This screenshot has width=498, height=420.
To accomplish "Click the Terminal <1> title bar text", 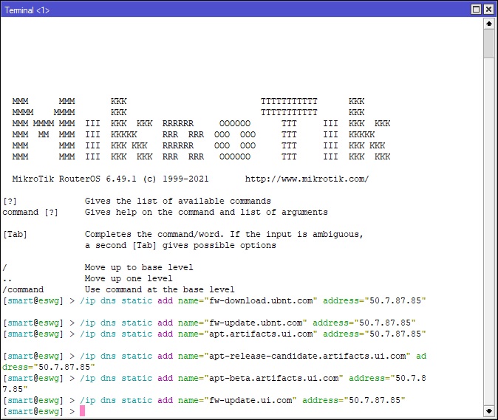I will pyautogui.click(x=27, y=10).
